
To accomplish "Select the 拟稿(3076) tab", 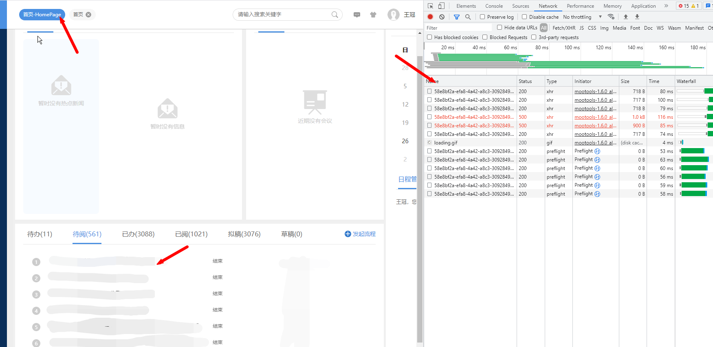I will pos(244,234).
